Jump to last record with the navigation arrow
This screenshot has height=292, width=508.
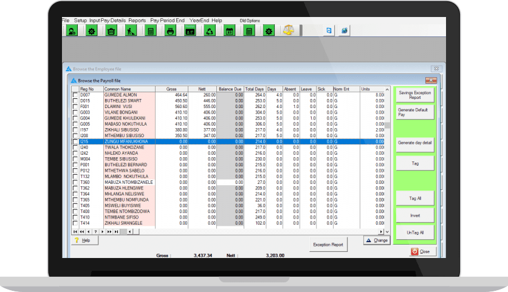coord(116,231)
